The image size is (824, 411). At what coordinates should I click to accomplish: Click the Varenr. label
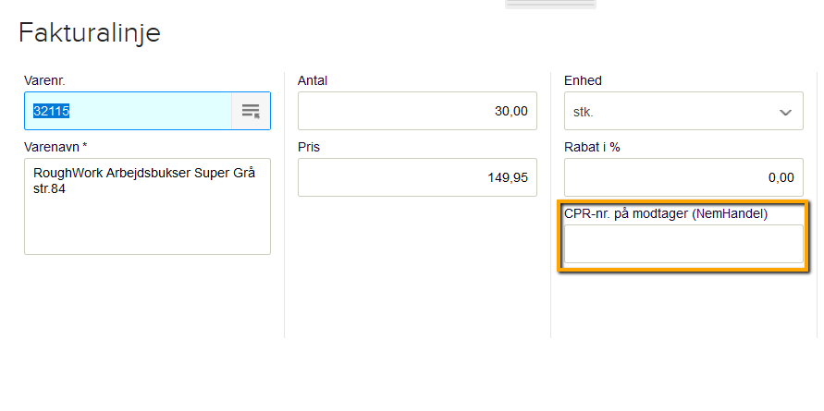44,80
